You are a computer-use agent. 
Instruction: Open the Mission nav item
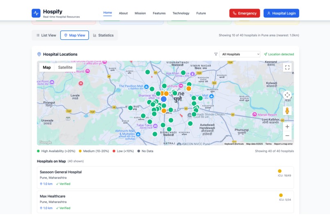(140, 13)
